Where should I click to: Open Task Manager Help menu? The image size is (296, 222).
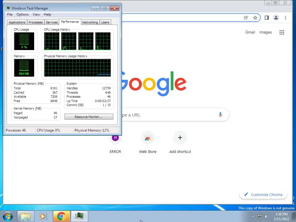[47, 14]
